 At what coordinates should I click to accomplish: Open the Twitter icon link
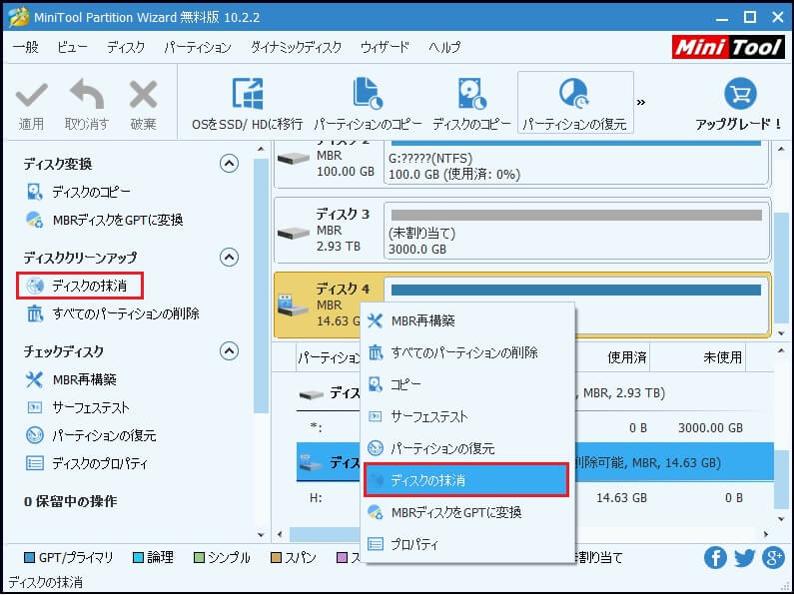(x=744, y=558)
